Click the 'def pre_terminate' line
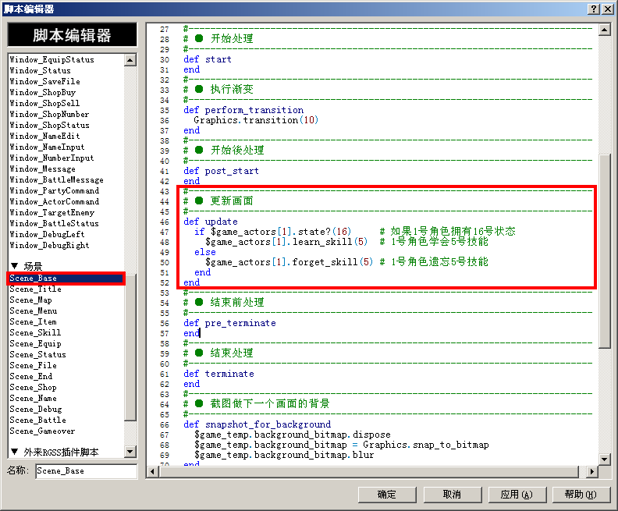The height and width of the screenshot is (511, 618). pos(229,323)
